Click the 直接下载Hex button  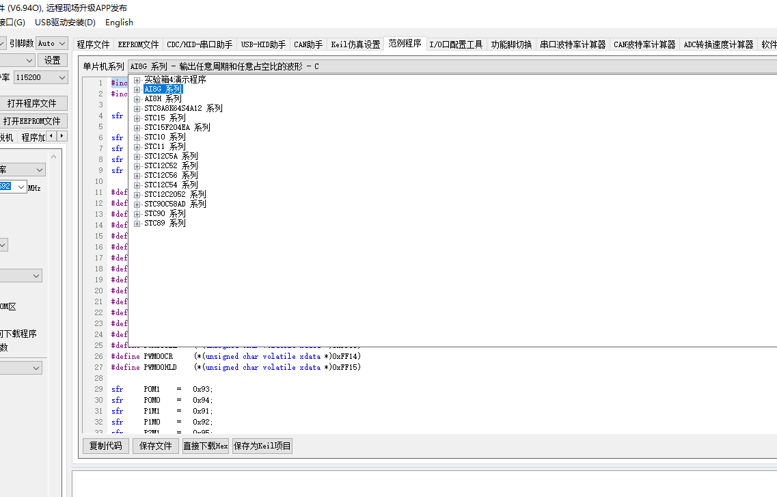[x=205, y=446]
